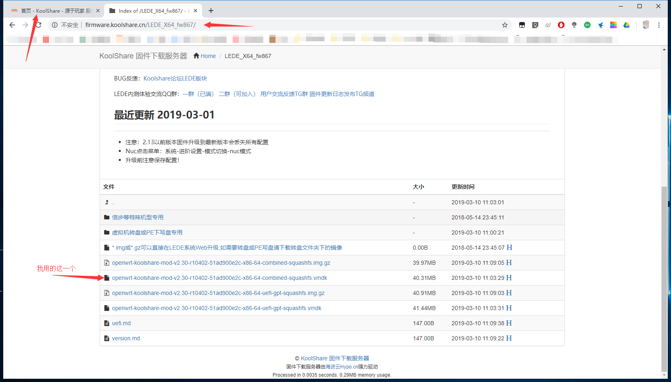Close the Index of /LEDE_X64_fw867/ tab
Screen dimensions: 671x382
tap(196, 11)
